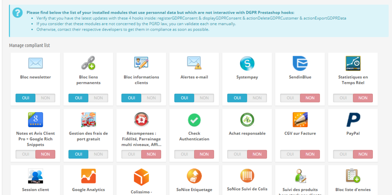Image resolution: width=392 pixels, height=195 pixels.
Task: Click the Statistiques en Temps Réel icon
Action: point(353,63)
